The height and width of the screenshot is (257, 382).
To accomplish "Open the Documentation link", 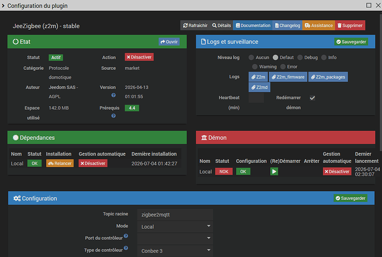I will click(x=253, y=25).
